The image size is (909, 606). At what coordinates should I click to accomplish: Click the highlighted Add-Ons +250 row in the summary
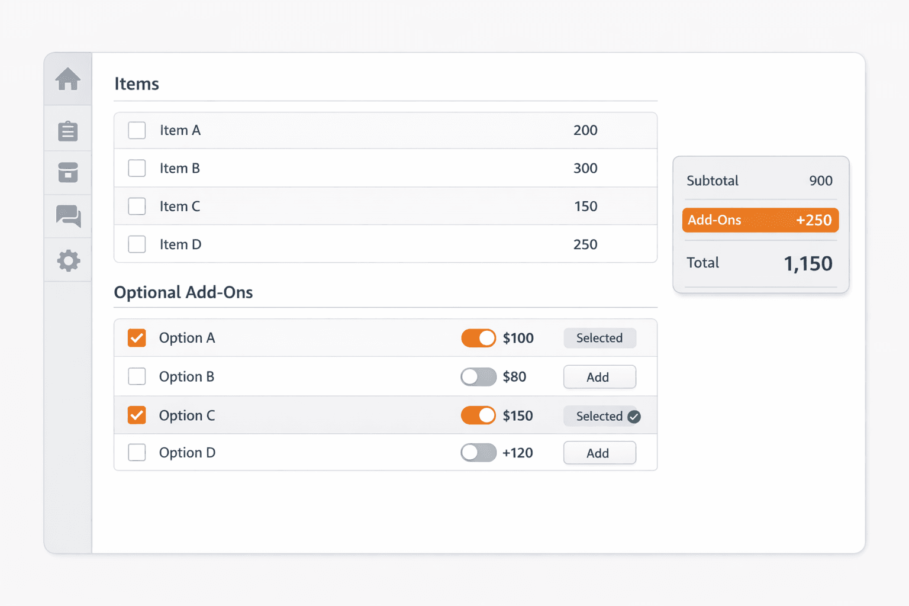[760, 220]
